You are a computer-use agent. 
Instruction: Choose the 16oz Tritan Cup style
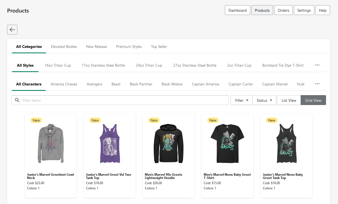[x=58, y=65]
